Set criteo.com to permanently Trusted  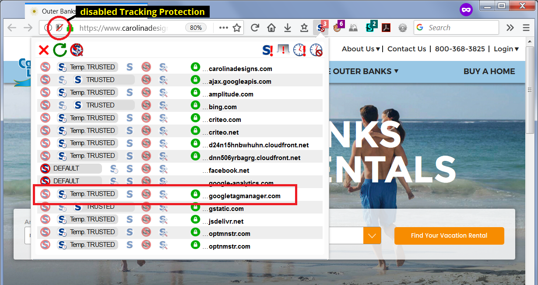click(129, 118)
